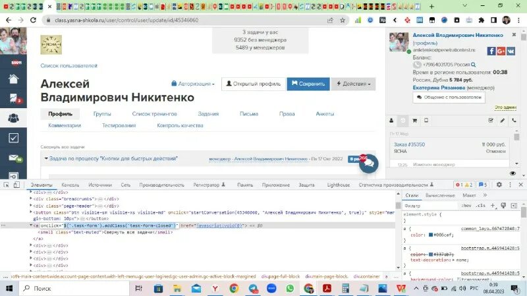
Task: Expand the div class page-header node
Action: pos(31,206)
